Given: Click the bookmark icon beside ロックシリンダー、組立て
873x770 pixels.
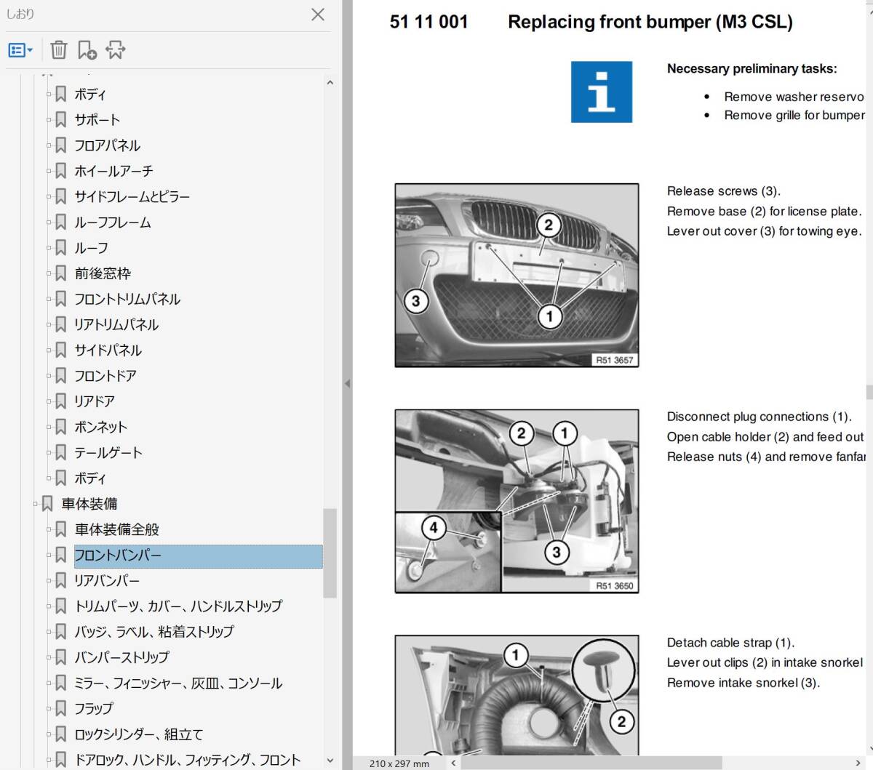Looking at the screenshot, I should click(x=61, y=734).
